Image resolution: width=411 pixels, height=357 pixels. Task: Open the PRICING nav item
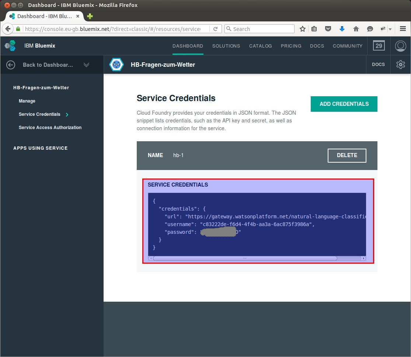(x=291, y=46)
